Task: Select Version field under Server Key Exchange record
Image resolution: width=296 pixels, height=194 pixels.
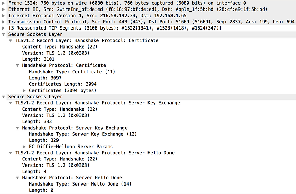Action: click(x=56, y=115)
